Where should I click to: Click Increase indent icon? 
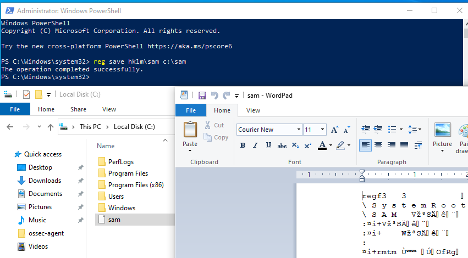coord(378,130)
